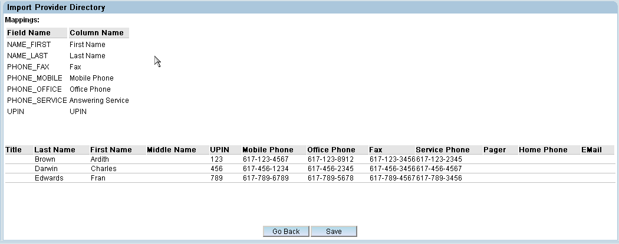Click the Go Back button
Image resolution: width=619 pixels, height=244 pixels.
pos(286,232)
